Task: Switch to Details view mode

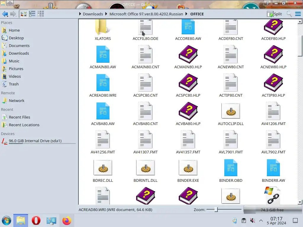Action: pos(41,14)
